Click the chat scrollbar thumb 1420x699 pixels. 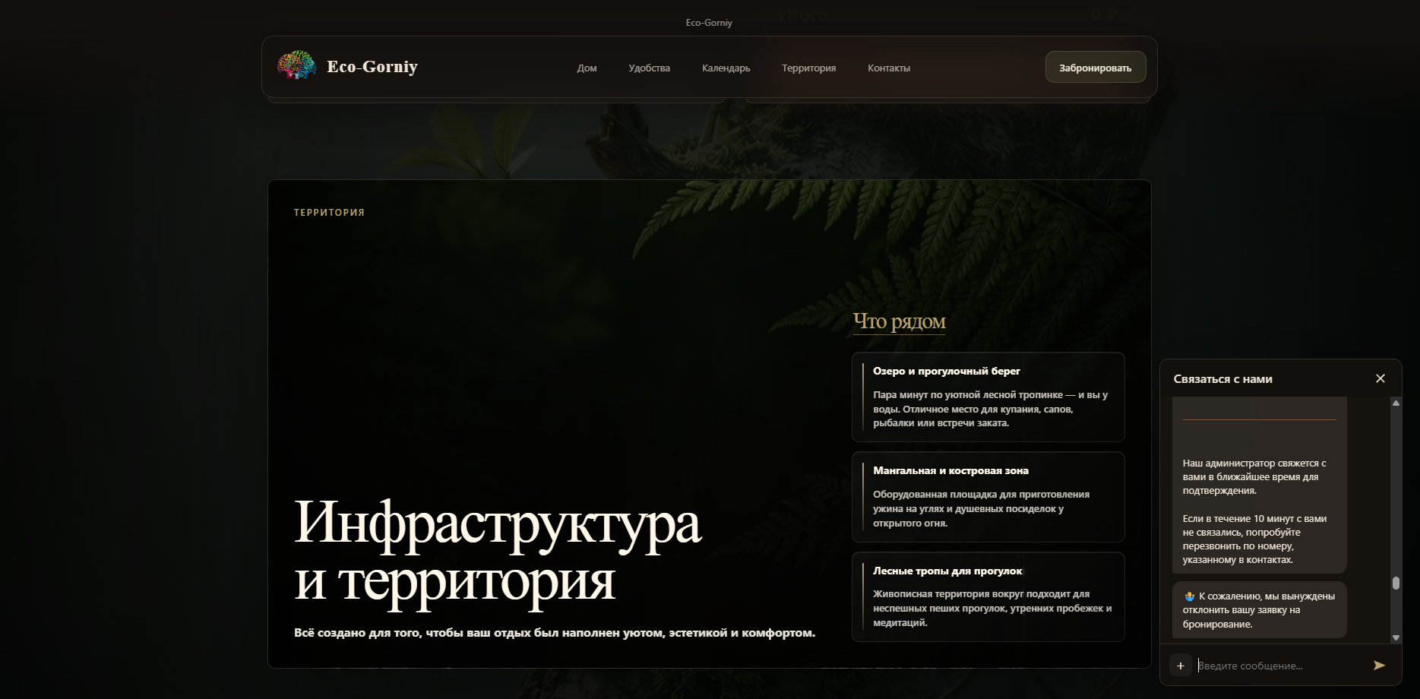click(1396, 583)
